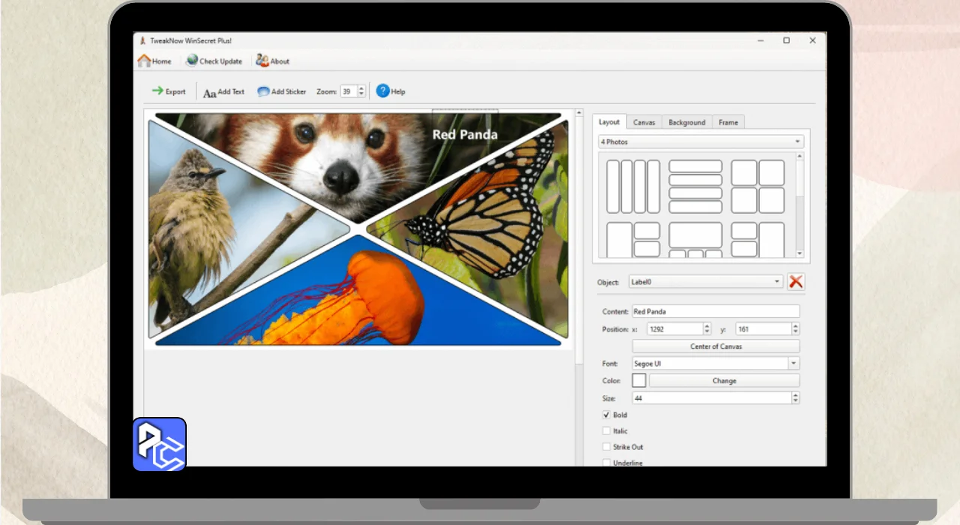Select the Red Panda label on canvas
960x525 pixels.
[x=465, y=134]
